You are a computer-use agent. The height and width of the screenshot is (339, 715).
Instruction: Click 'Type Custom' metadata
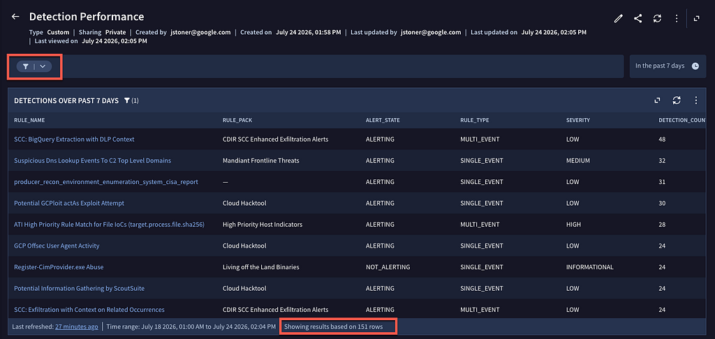50,32
